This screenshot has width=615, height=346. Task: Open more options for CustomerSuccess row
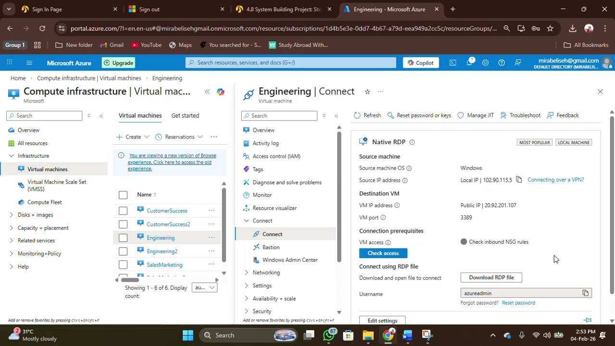tap(211, 211)
